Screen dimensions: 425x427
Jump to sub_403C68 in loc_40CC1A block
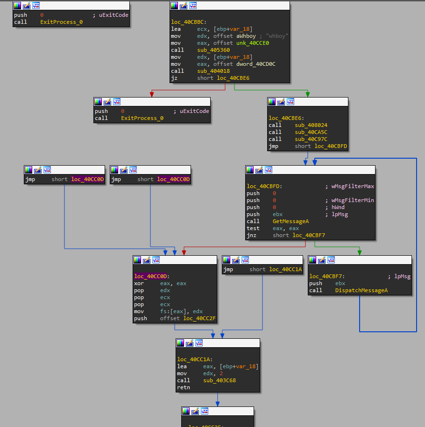[219, 380]
